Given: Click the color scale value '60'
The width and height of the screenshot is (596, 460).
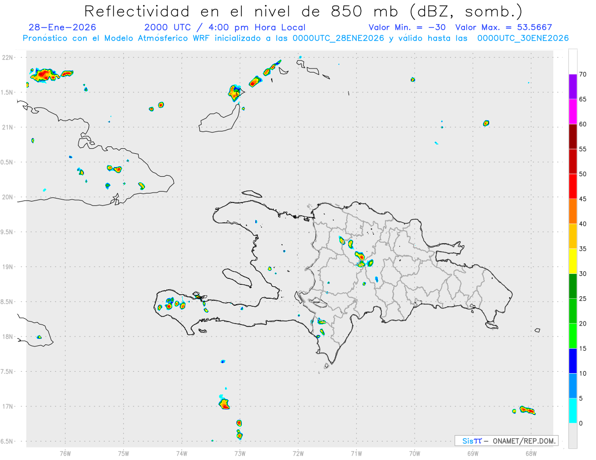Looking at the screenshot, I should pos(583,124).
